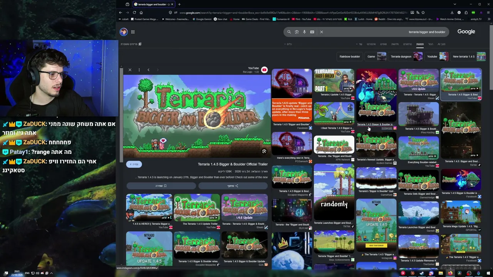Viewport: 493px width, 277px height.
Task: Open the 'cobalt' bookmark
Action: click(x=124, y=19)
